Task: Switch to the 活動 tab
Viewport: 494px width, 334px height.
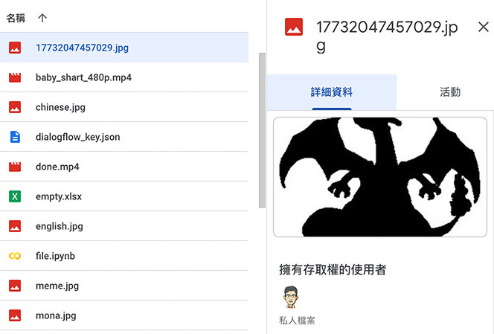Action: 450,92
